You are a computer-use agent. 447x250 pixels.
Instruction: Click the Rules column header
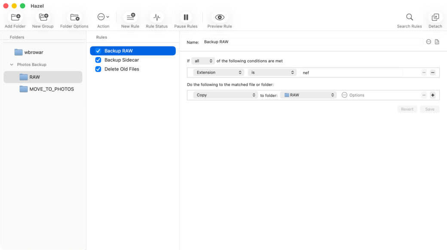click(101, 37)
